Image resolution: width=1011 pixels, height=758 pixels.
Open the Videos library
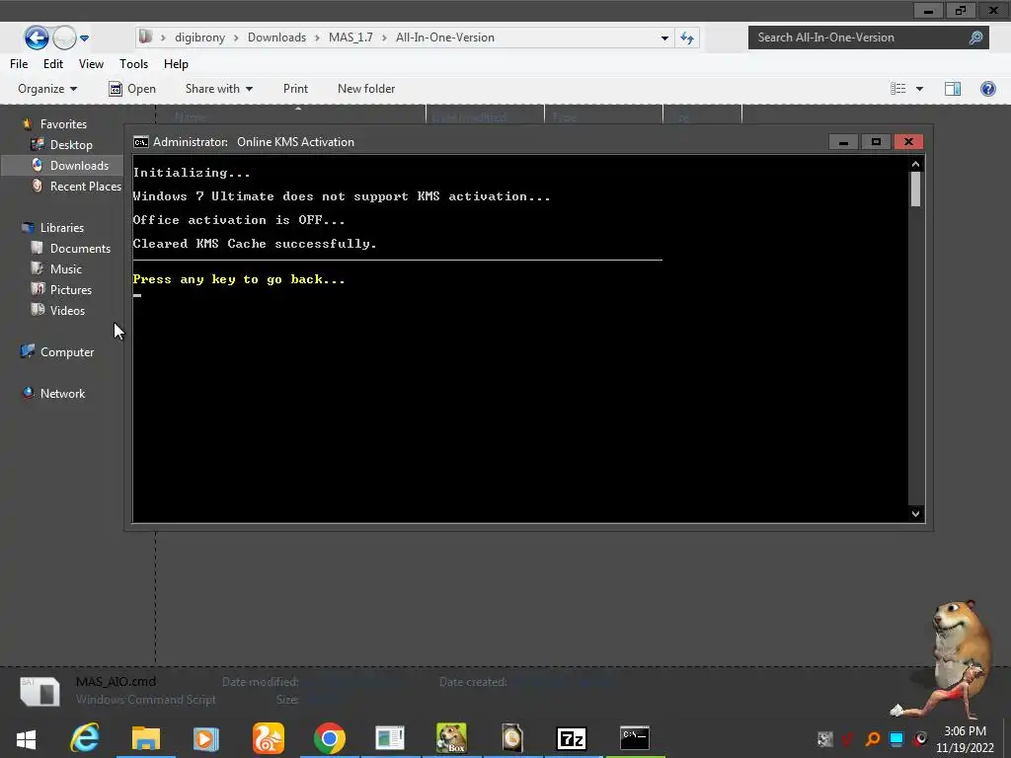[67, 311]
